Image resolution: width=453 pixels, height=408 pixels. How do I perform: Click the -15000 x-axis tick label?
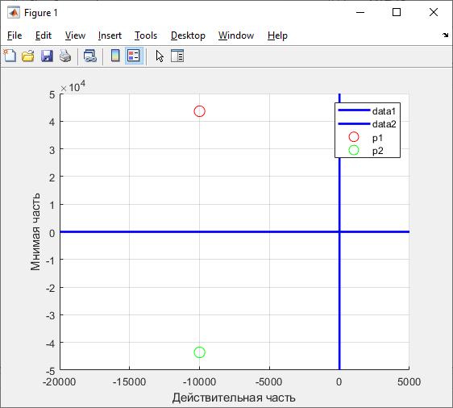click(129, 382)
